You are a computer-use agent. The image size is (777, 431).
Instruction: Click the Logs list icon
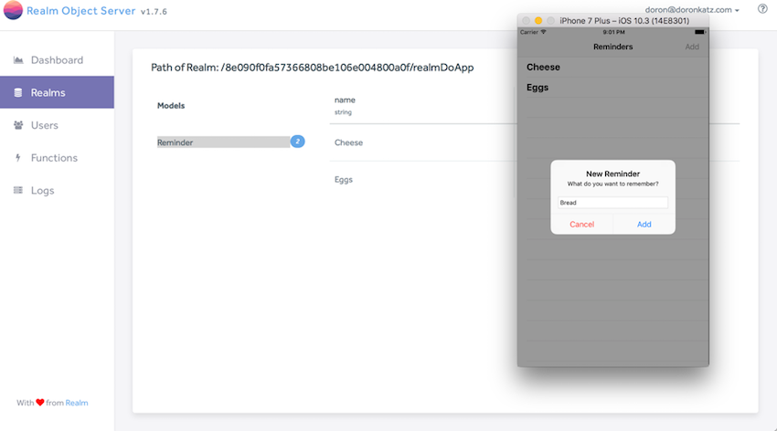click(18, 190)
